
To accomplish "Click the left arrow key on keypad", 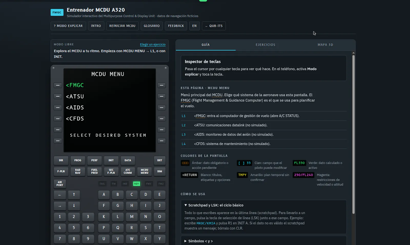I will pos(60,195).
